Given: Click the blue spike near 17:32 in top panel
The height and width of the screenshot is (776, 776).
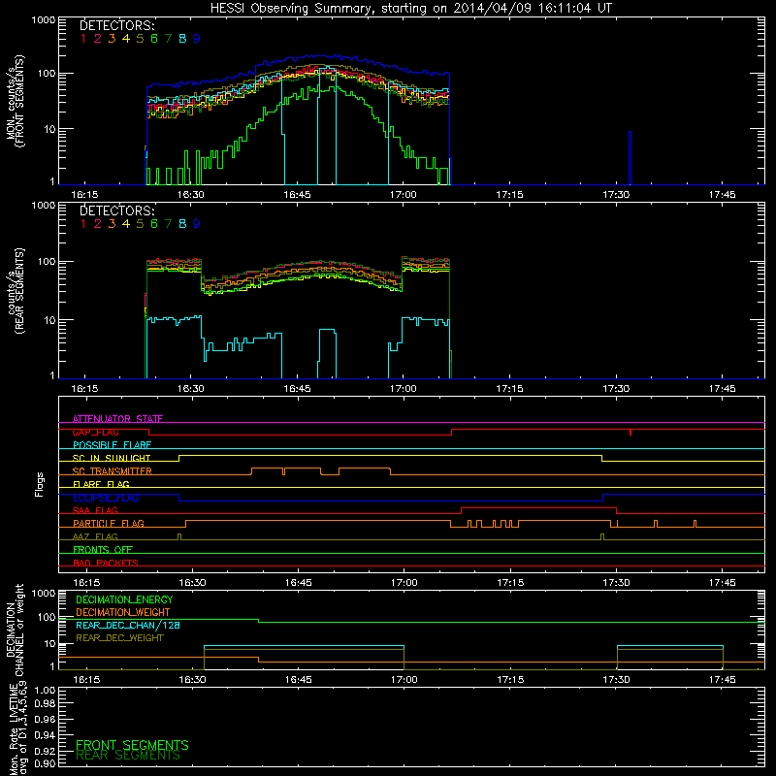Looking at the screenshot, I should tap(630, 157).
